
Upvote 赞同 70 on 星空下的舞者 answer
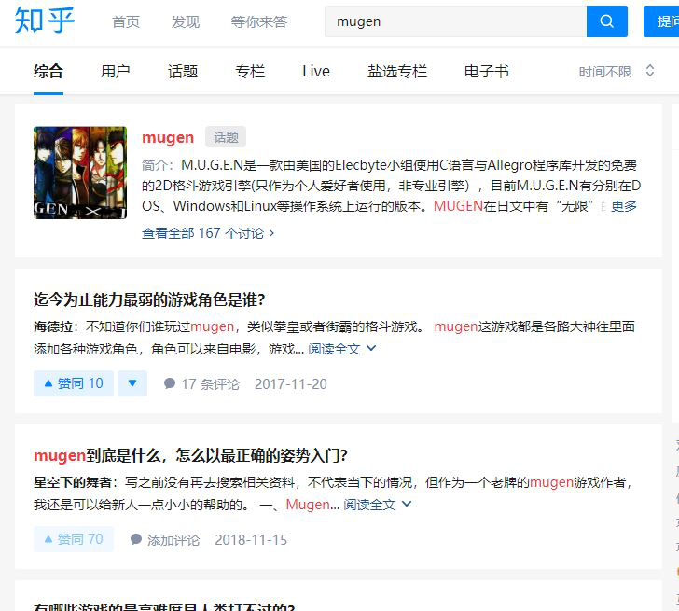[74, 539]
